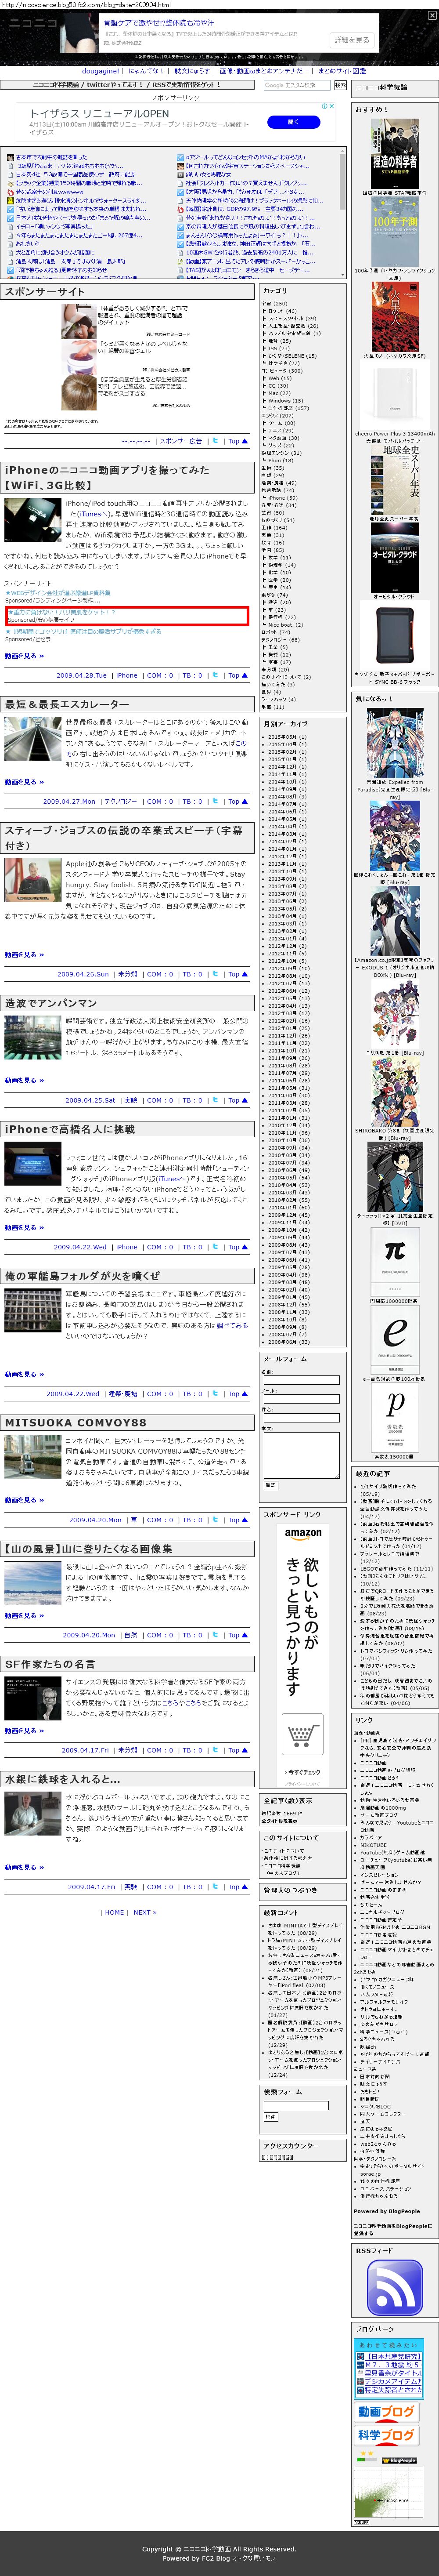Go to the HOME link at page bottom
The width and height of the screenshot is (439, 2576).
click(x=115, y=1912)
